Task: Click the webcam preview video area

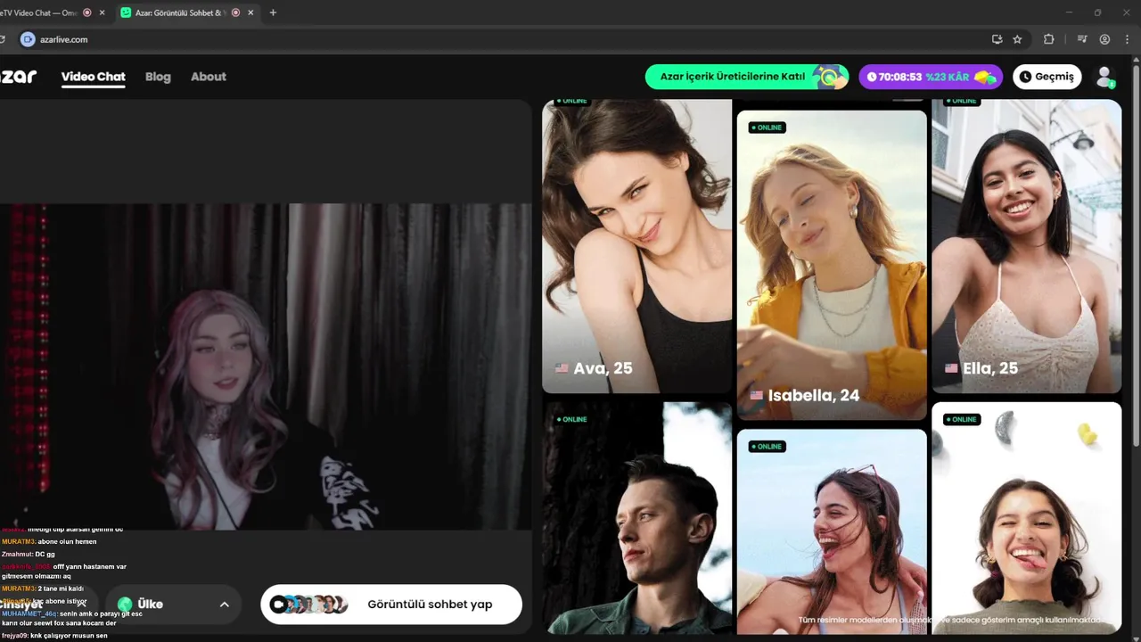Action: 266,366
